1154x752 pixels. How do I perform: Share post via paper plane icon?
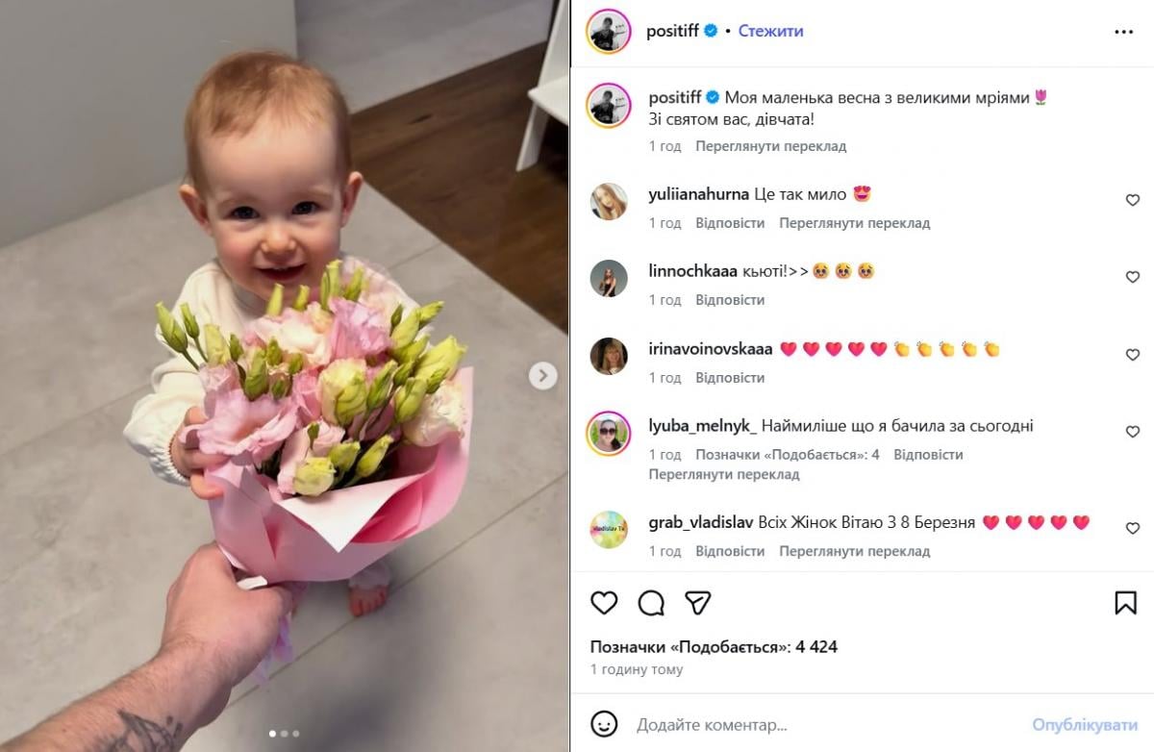698,603
